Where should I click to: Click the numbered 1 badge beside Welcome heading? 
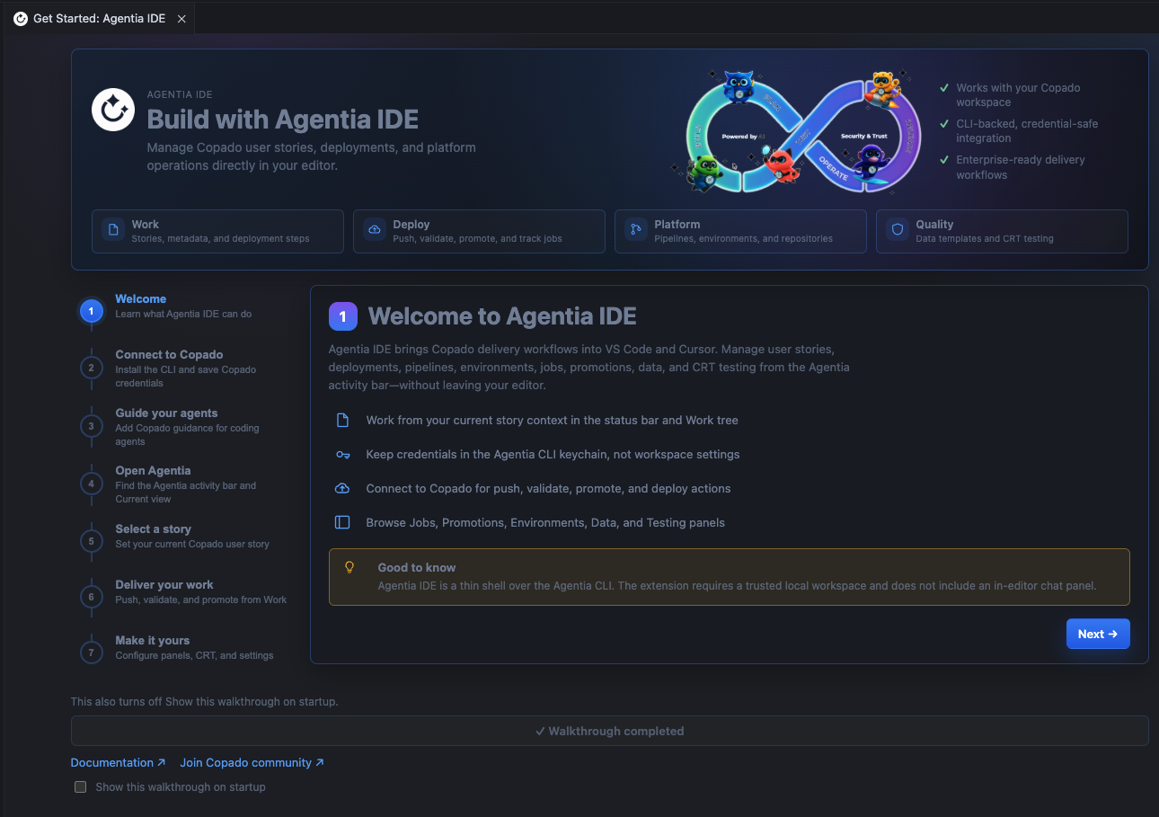tap(343, 316)
